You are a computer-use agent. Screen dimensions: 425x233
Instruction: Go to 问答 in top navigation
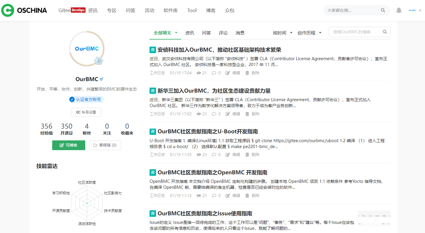130,10
